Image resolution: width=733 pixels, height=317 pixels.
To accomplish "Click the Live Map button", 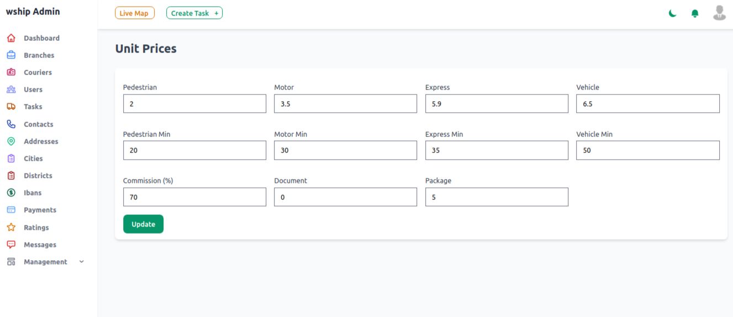I will pos(135,13).
